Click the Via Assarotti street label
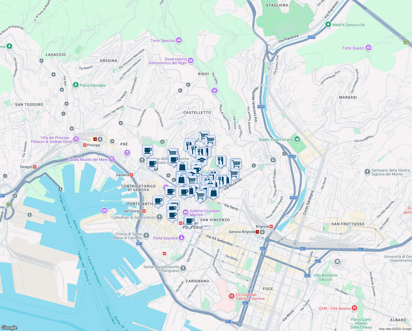 pyautogui.click(x=233, y=184)
